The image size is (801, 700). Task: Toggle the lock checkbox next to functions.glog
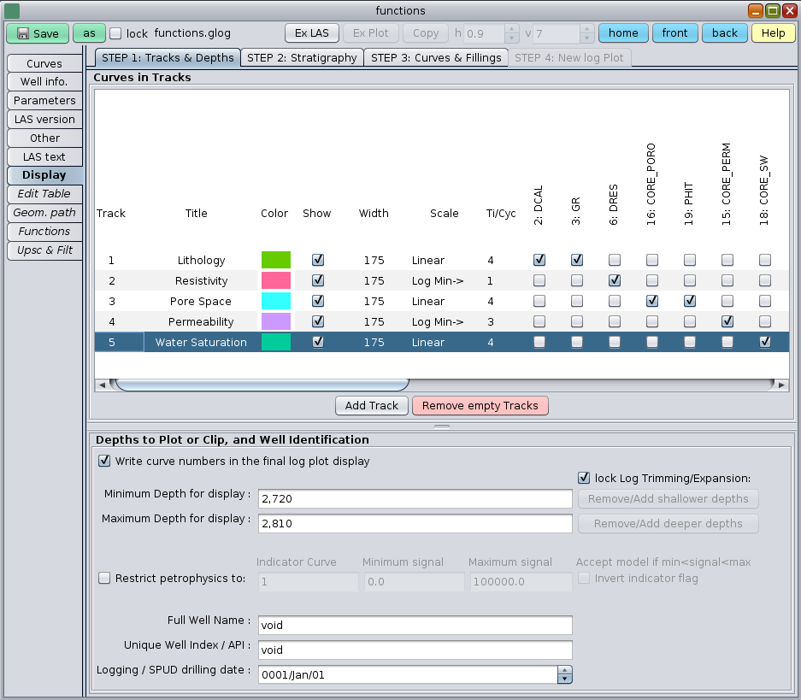[116, 33]
